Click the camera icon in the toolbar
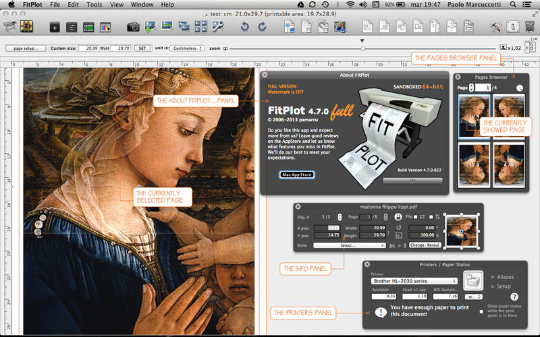The width and height of the screenshot is (540, 337). click(x=134, y=27)
